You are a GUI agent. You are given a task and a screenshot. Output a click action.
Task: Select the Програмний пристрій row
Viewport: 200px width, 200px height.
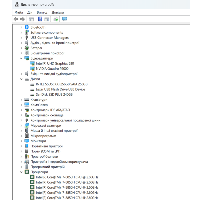[x=47, y=167]
